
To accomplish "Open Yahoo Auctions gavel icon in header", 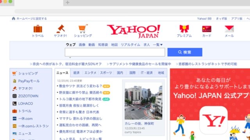I will (x=61, y=29).
